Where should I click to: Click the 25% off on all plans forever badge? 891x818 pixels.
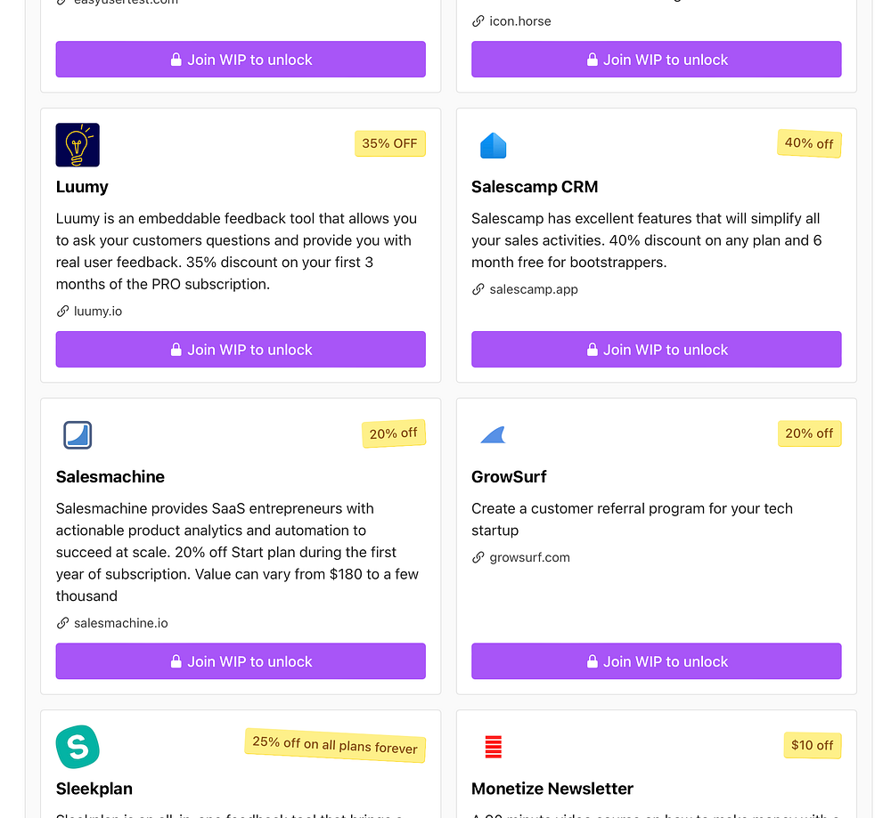click(335, 744)
